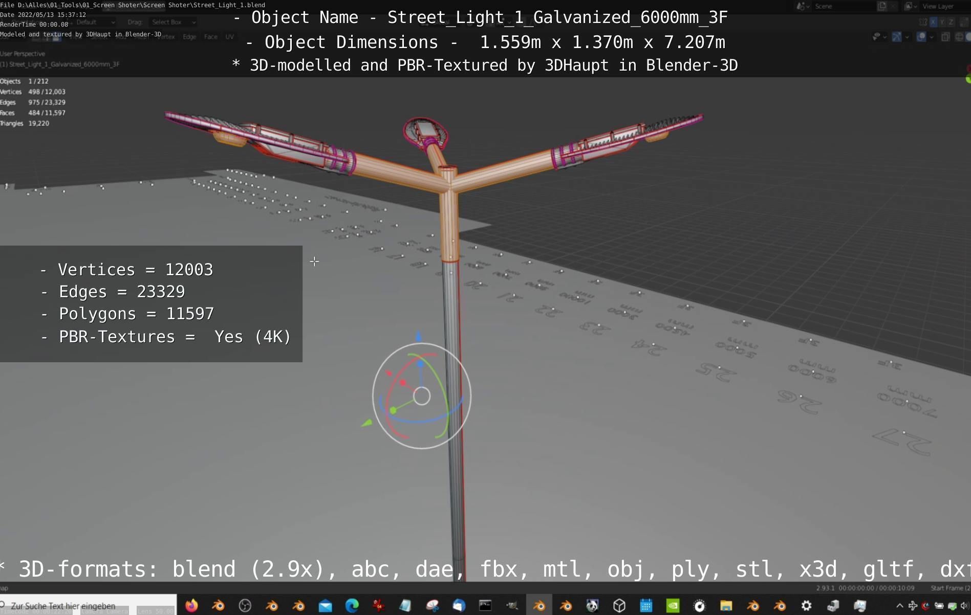
Task: Open the Vertex menu
Action: [166, 37]
